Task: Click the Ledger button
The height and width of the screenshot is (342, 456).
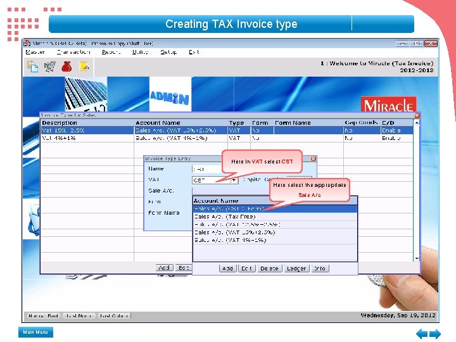Action: [296, 269]
